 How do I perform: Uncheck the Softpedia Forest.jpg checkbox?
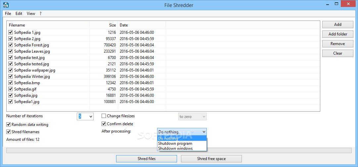[11, 45]
